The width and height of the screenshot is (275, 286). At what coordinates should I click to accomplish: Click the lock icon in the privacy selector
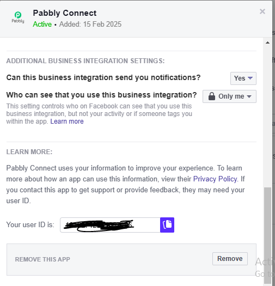(212, 96)
